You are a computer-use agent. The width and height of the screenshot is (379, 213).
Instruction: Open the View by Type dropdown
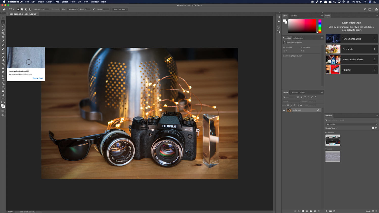click(x=331, y=128)
